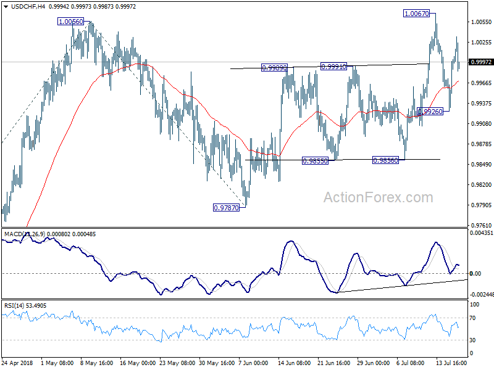Viewport: 494px width, 370px height.
Task: Select the 1 May 08:00 time axis label
Action: point(57,363)
